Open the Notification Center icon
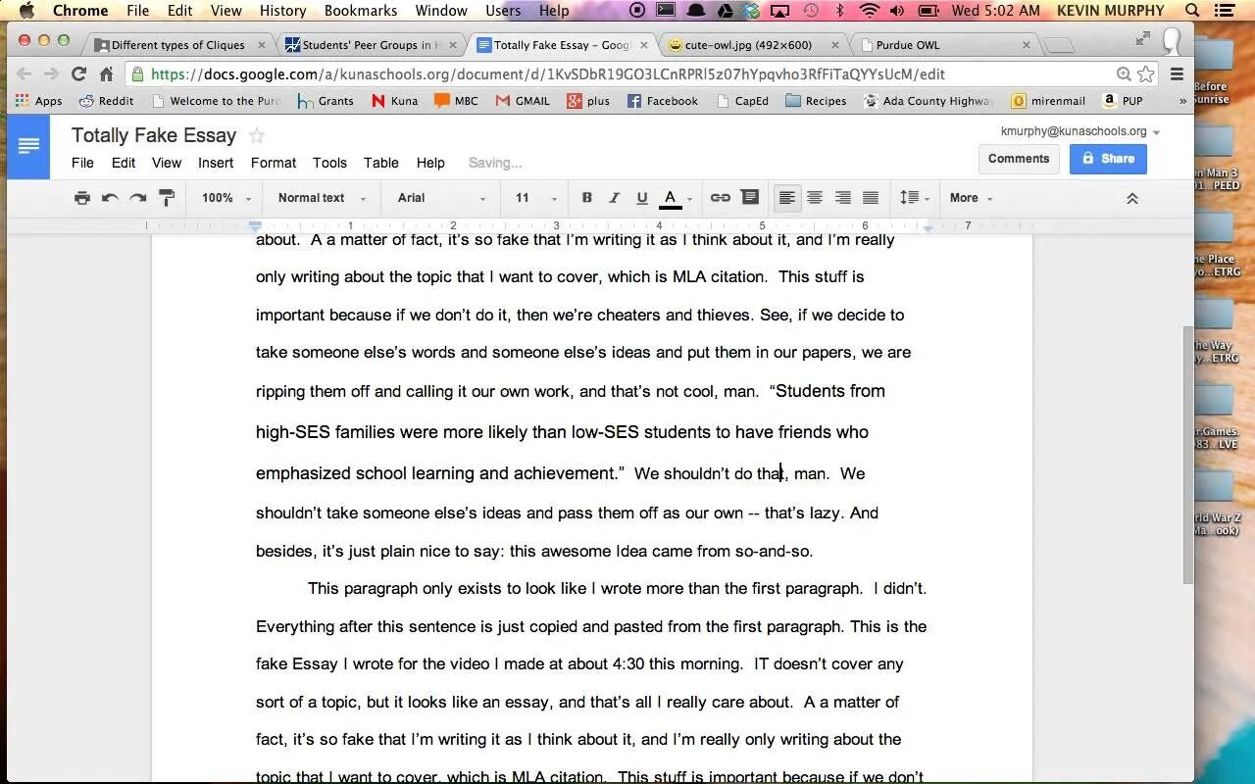The image size is (1255, 784). point(1224,11)
